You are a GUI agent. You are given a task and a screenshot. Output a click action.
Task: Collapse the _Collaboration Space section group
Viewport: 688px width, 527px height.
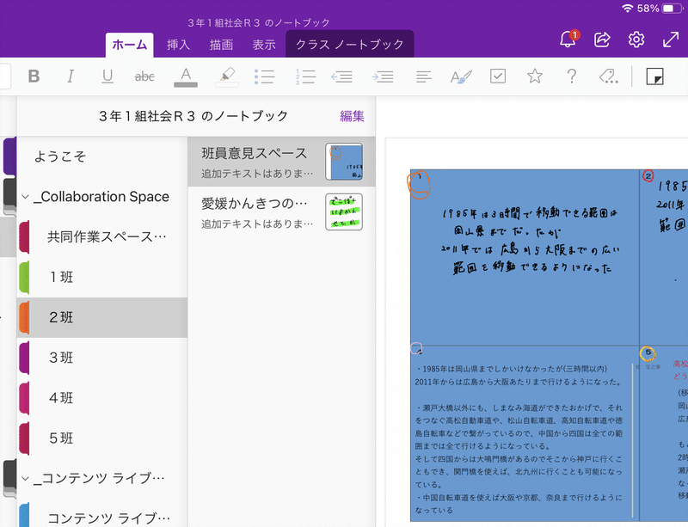[x=26, y=197]
